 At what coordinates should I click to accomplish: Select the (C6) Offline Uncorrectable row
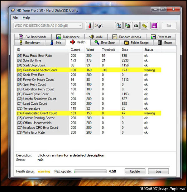tap(89, 123)
